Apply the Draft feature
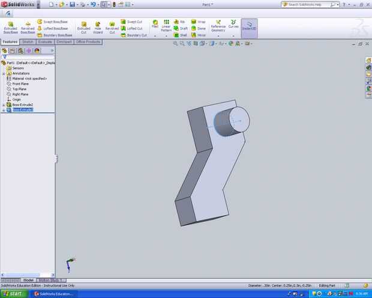 pos(181,28)
